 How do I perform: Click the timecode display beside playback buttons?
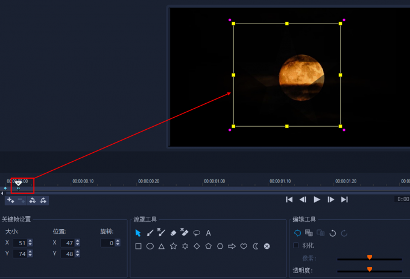402,199
